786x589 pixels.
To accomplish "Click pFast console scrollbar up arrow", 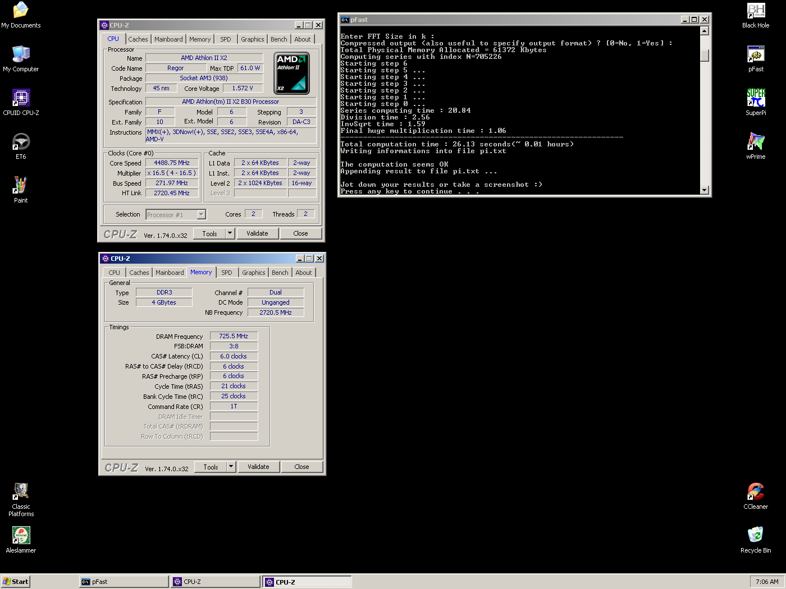I will tap(705, 31).
